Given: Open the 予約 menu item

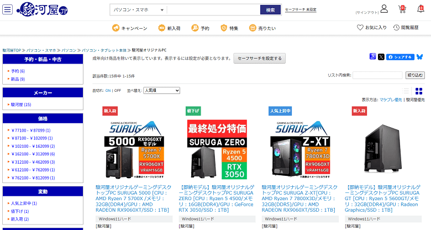Looking at the screenshot, I should [205, 28].
